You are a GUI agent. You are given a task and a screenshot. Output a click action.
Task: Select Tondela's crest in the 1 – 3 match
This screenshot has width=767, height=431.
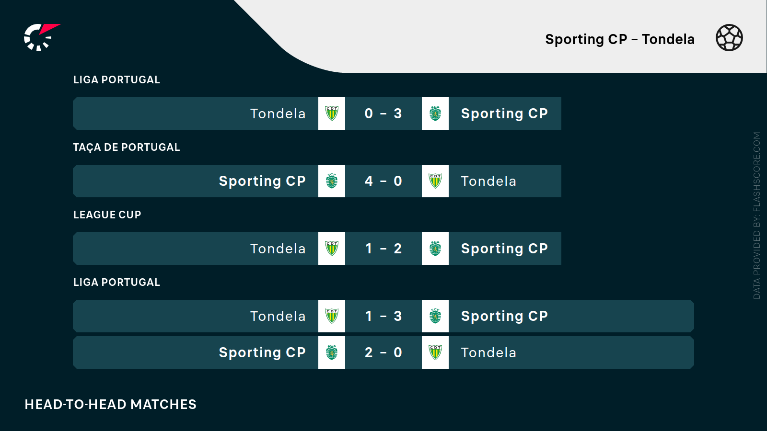point(332,316)
